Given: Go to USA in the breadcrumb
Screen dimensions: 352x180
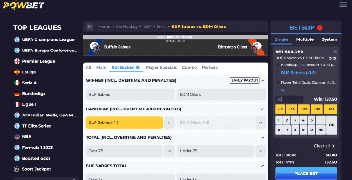Looking at the screenshot, I should [x=147, y=26].
